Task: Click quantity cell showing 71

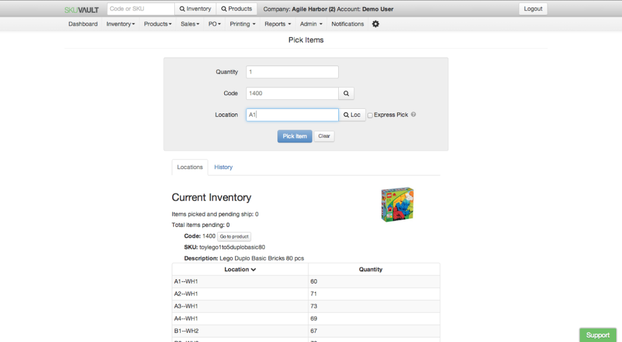Action: pos(374,293)
